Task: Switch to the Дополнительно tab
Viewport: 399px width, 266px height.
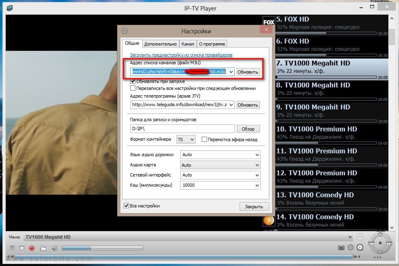Action: pos(160,44)
